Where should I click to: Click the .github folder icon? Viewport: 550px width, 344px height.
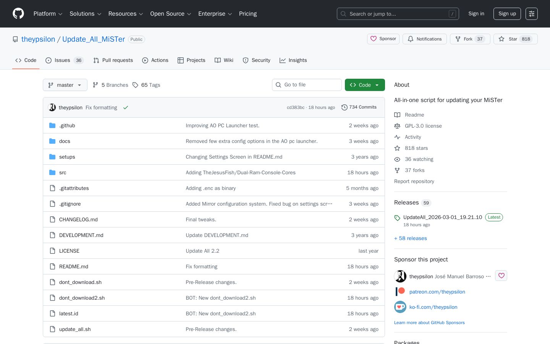52,125
